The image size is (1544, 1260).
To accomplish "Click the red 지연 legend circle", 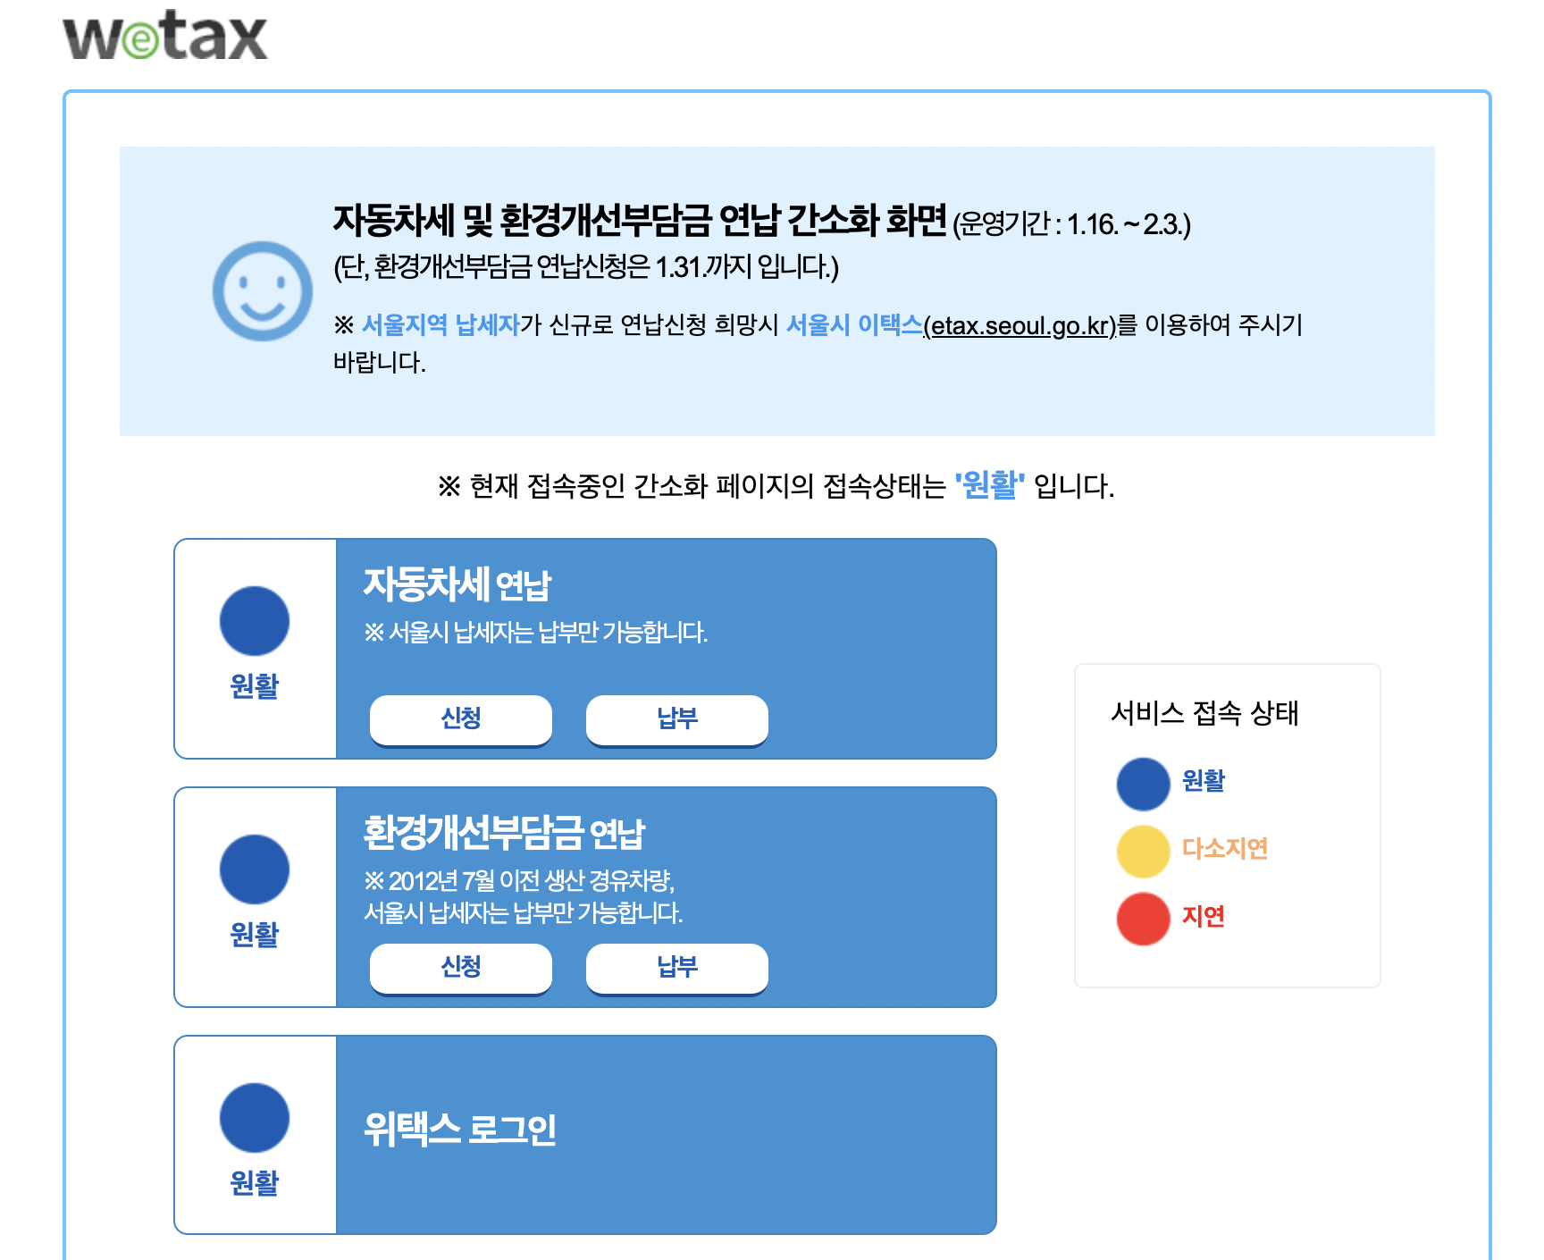I will pos(1144,919).
